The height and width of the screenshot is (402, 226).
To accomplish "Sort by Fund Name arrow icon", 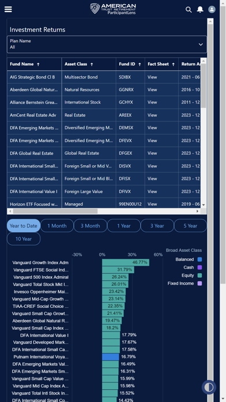I will click(x=38, y=64).
